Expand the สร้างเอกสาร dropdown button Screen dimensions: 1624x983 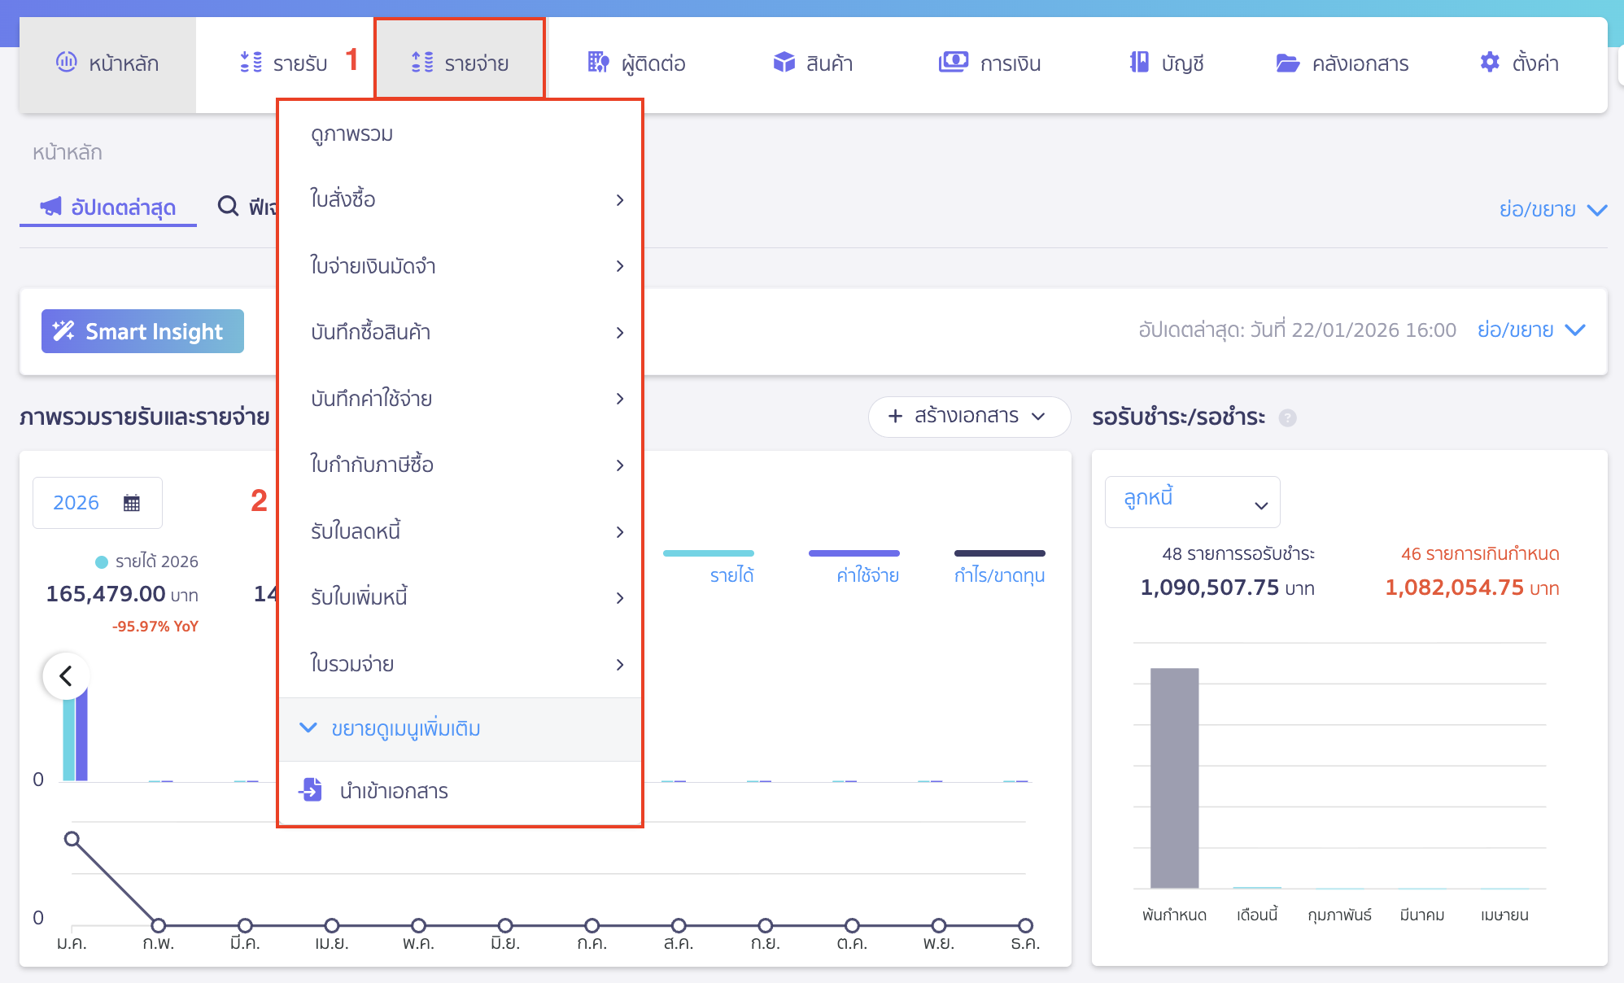pyautogui.click(x=968, y=417)
